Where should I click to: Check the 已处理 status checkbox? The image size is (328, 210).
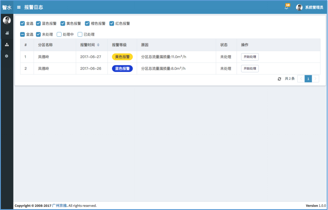point(80,34)
